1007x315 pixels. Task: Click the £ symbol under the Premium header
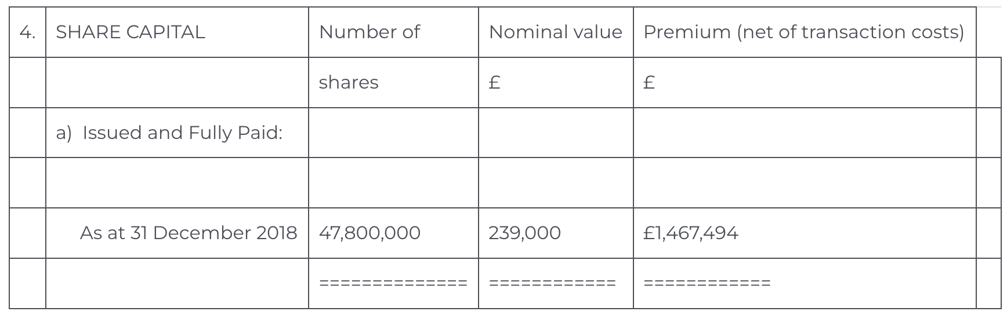tap(650, 82)
